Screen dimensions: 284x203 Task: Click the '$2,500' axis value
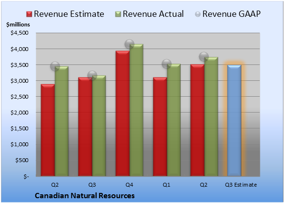[x=19, y=97]
